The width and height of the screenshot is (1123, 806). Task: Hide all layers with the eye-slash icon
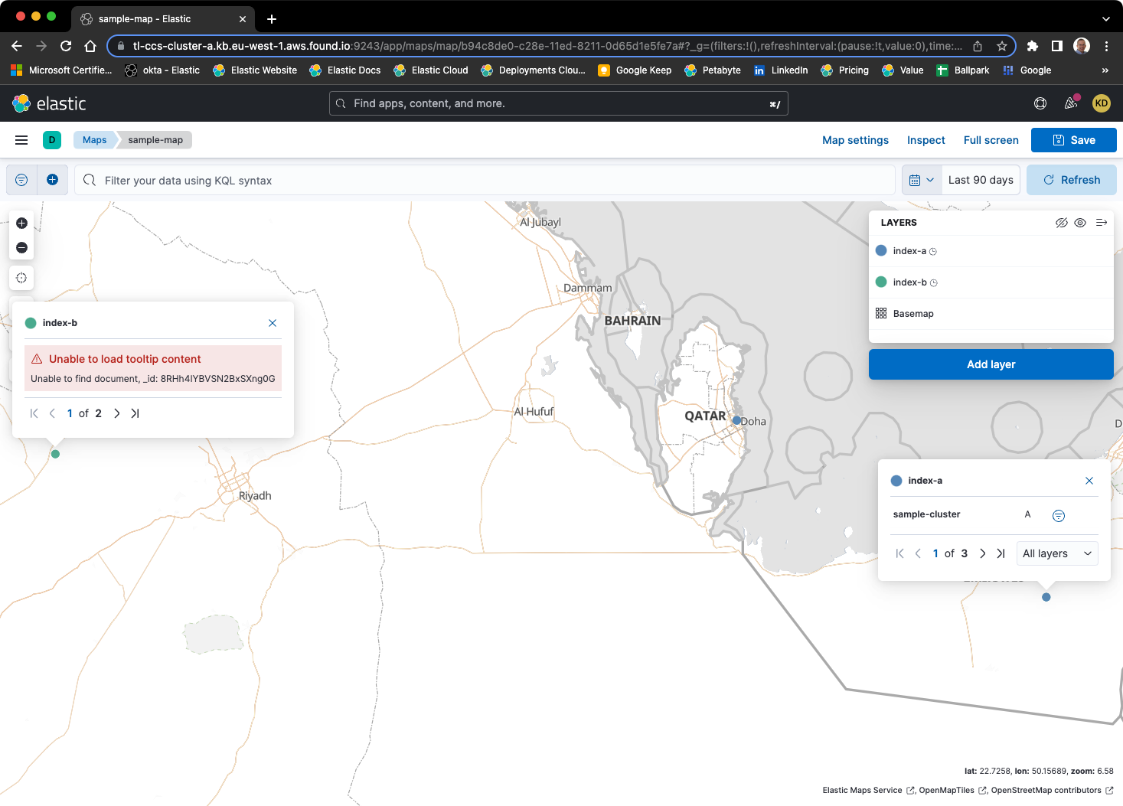[1062, 222]
